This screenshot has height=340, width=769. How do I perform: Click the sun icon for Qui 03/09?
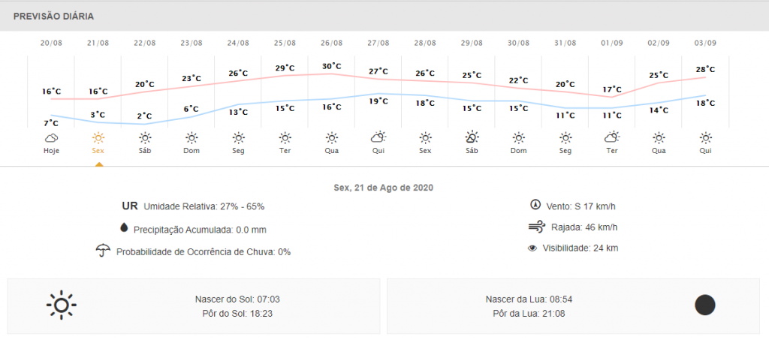pos(705,137)
